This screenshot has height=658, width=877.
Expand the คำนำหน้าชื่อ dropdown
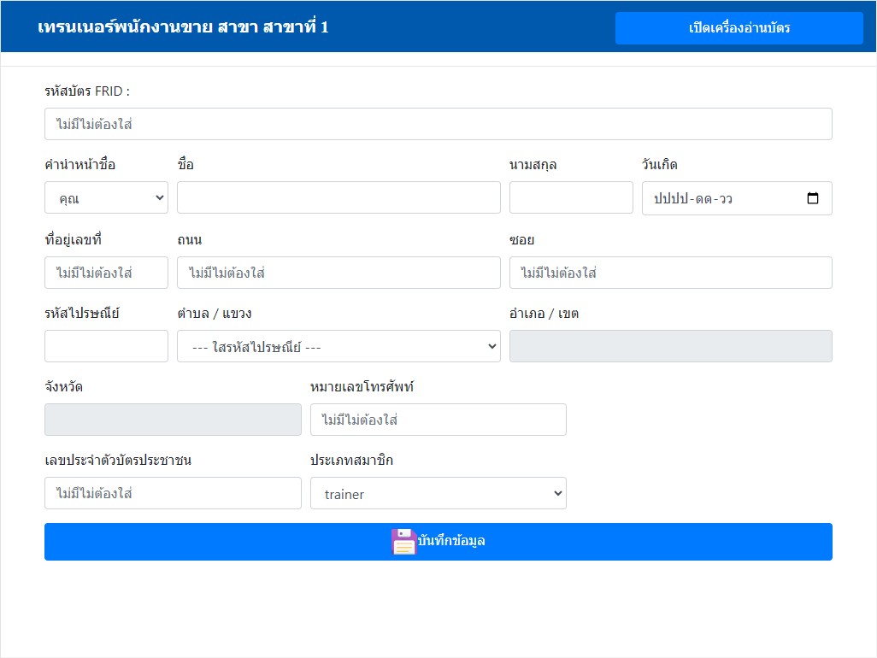[106, 198]
